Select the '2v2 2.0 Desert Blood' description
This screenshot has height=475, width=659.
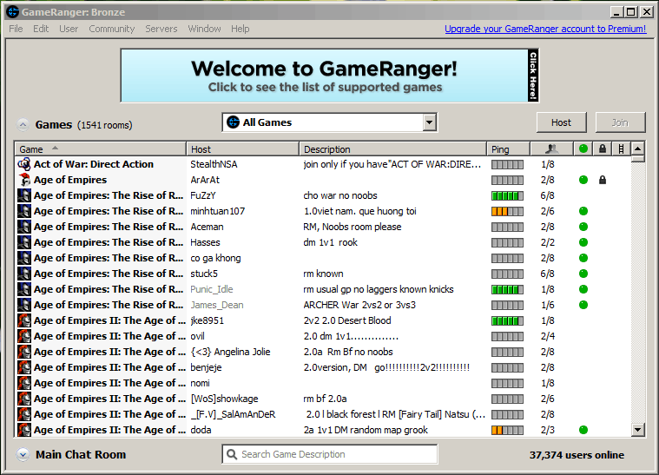tap(347, 320)
